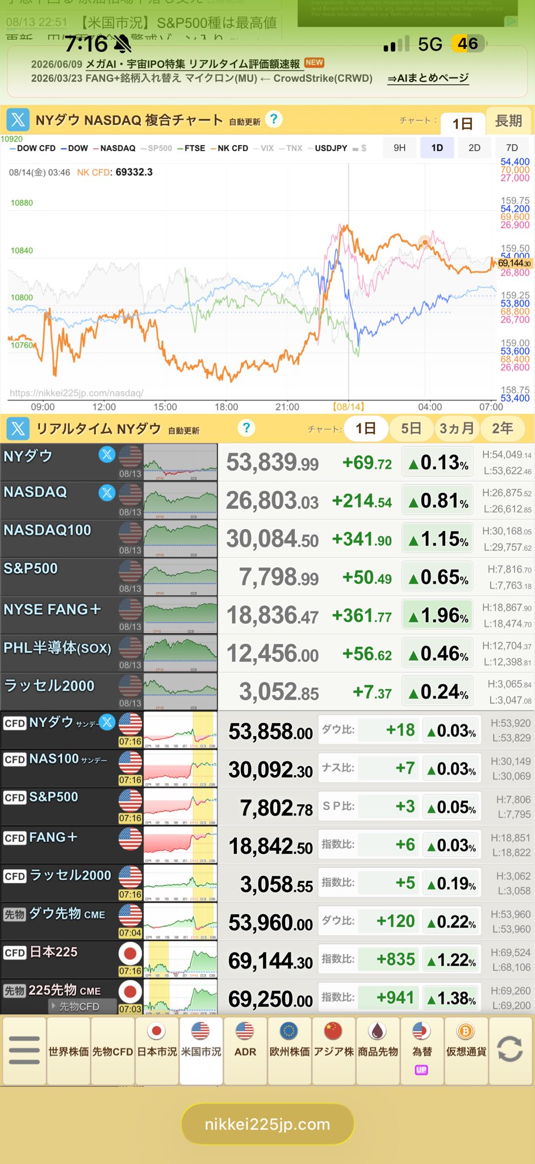This screenshot has height=1164, width=535.
Task: Select 1日 chart period for realtime list
Action: pyautogui.click(x=366, y=429)
